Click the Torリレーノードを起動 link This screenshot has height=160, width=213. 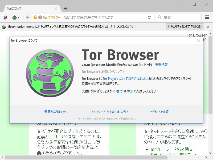171,149
